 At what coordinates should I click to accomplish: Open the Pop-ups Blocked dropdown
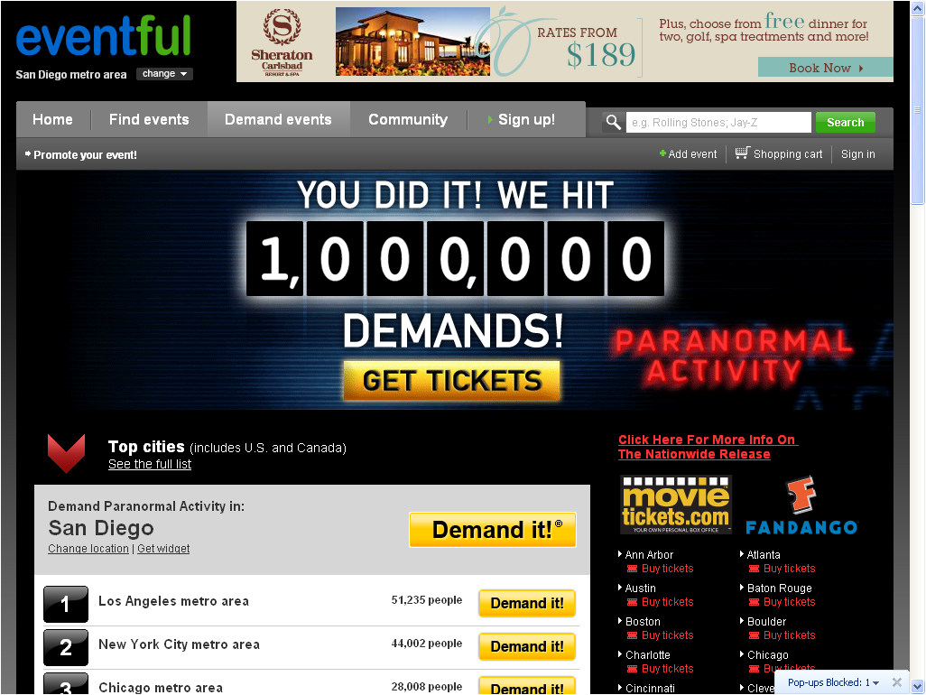pos(833,682)
